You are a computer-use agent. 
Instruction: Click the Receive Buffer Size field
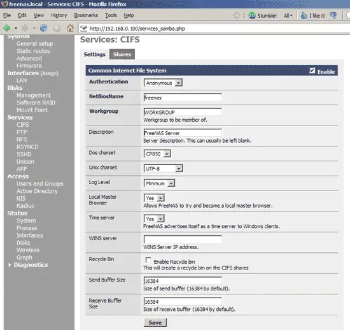[x=183, y=301]
